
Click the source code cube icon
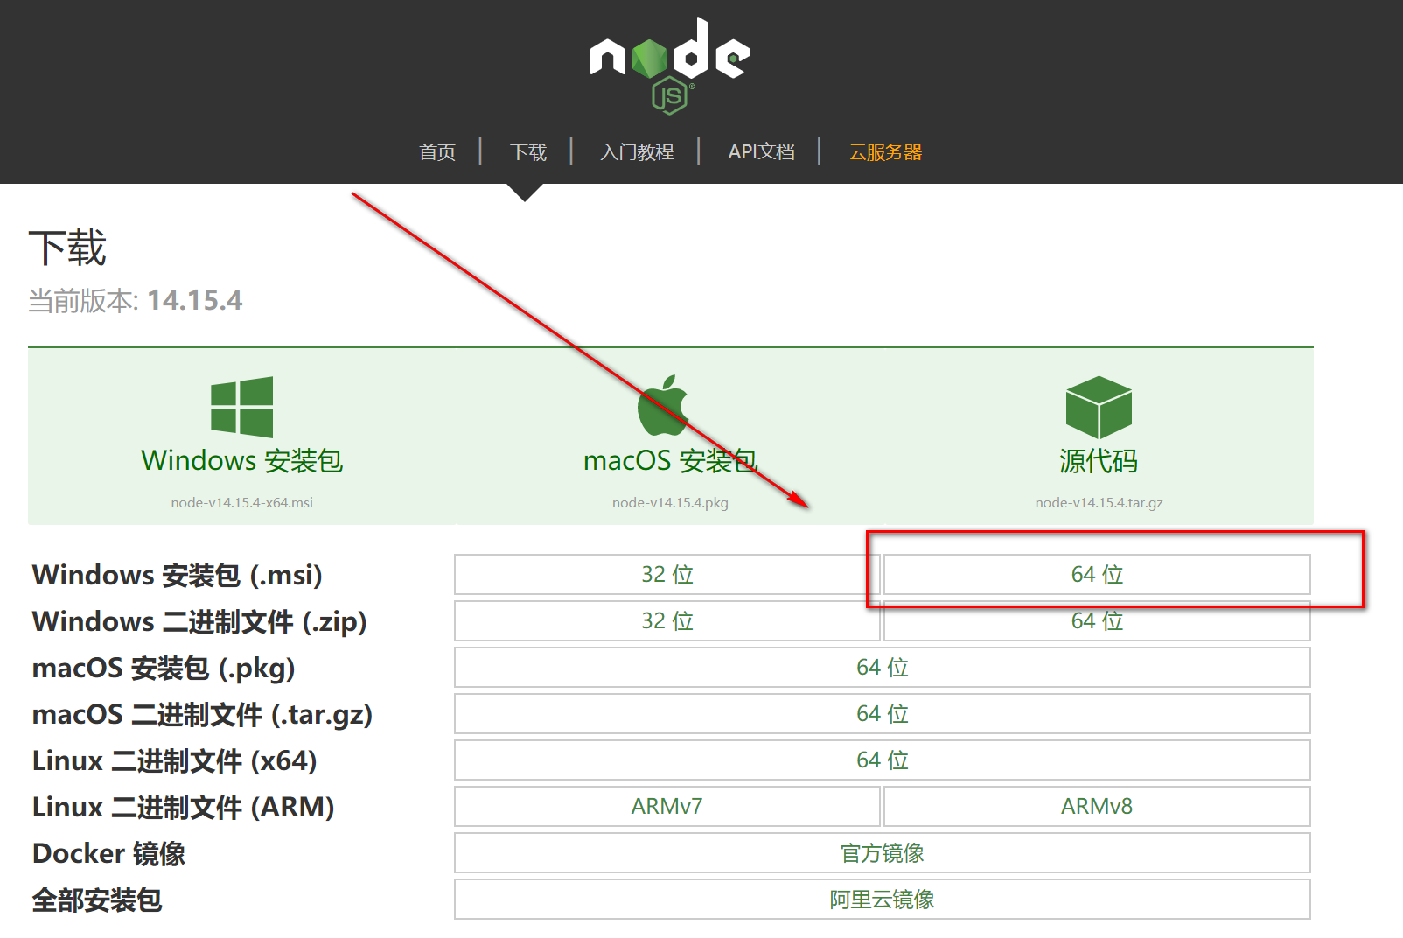point(1099,408)
